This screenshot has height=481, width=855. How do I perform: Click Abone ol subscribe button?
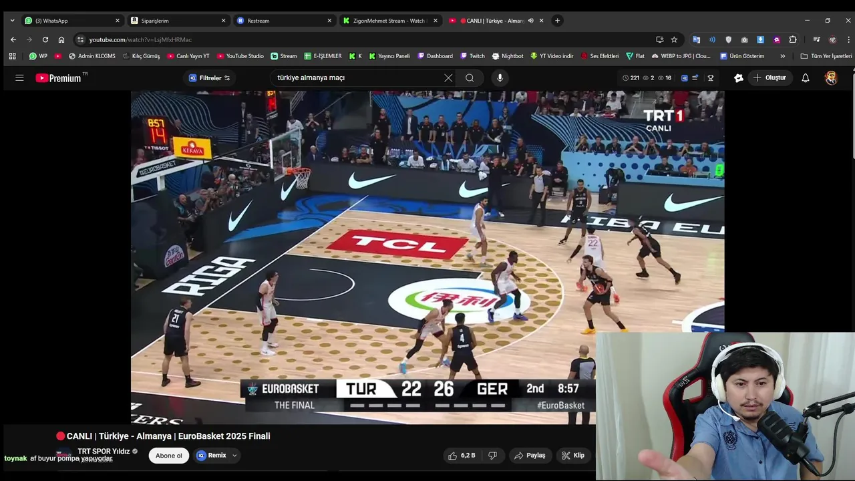click(x=168, y=456)
